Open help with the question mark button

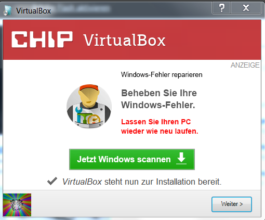[x=221, y=8]
